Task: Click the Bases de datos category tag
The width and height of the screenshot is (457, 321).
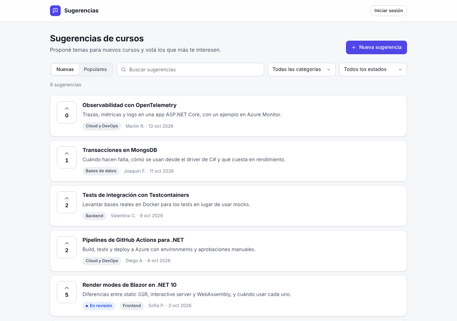Action: [x=101, y=171]
